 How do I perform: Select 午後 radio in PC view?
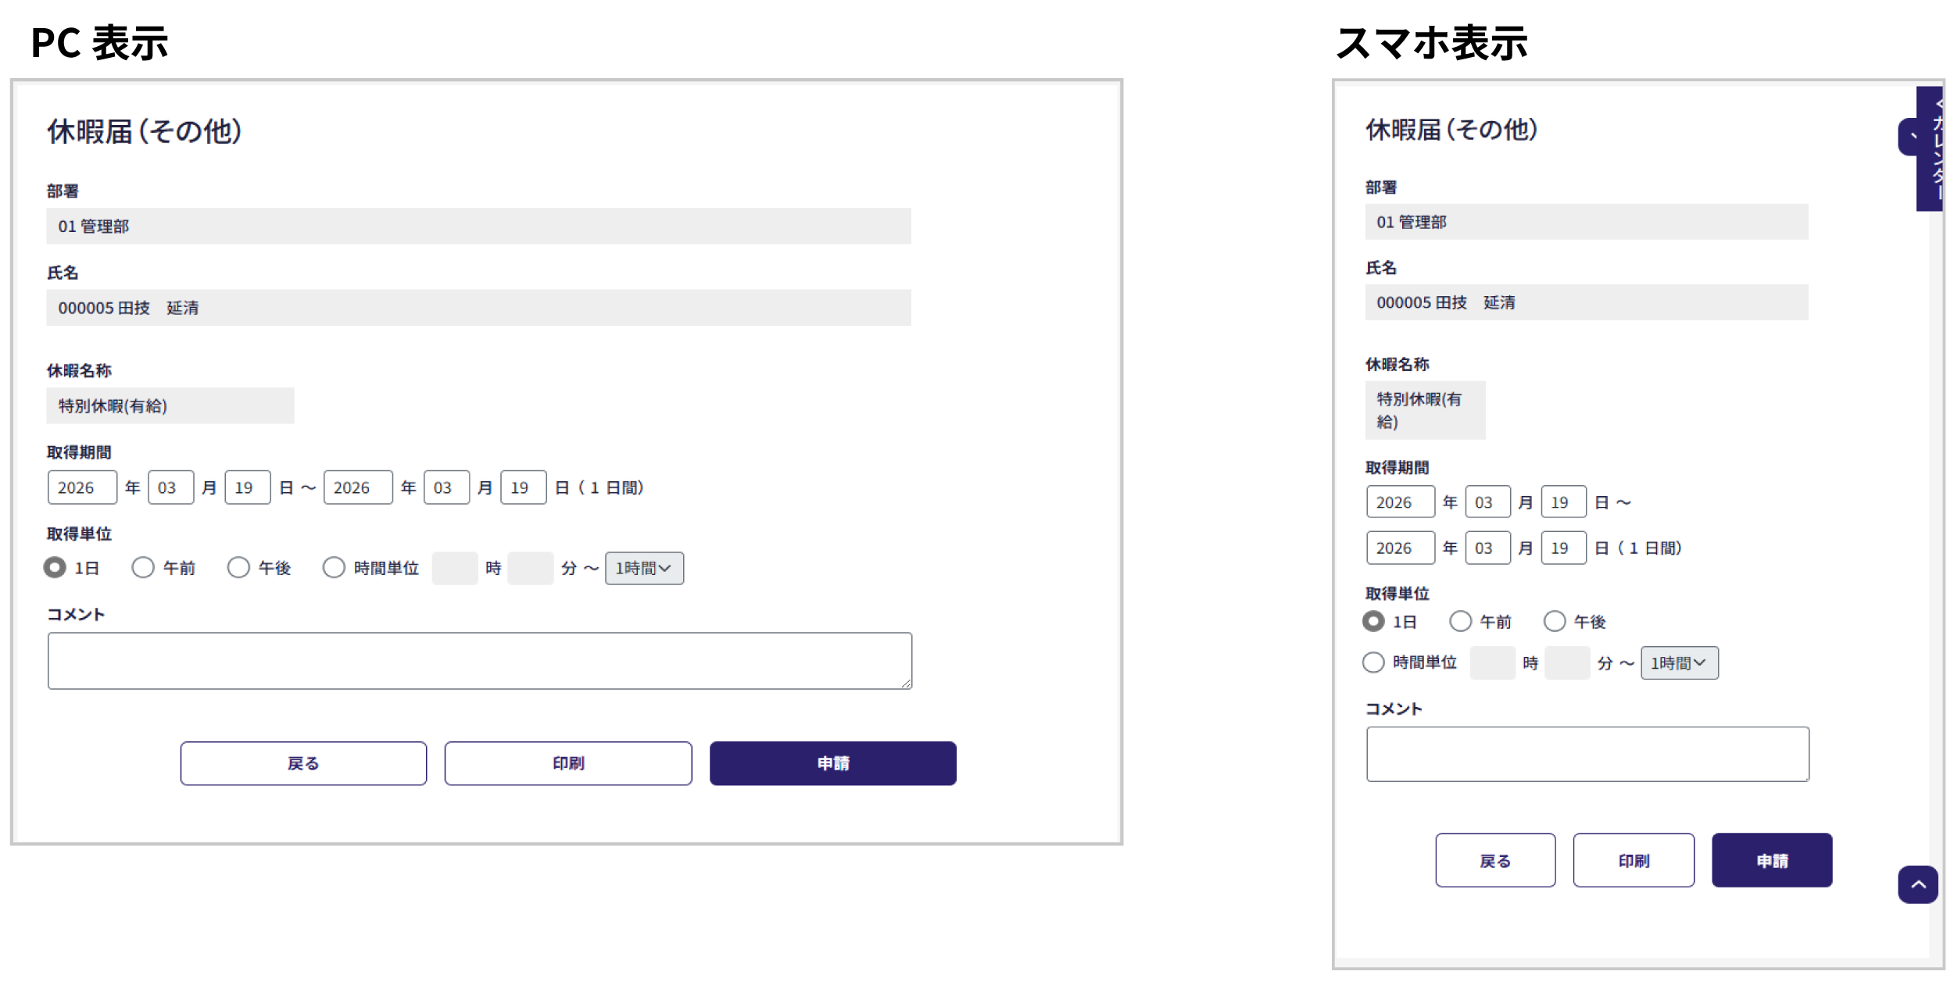click(x=238, y=567)
